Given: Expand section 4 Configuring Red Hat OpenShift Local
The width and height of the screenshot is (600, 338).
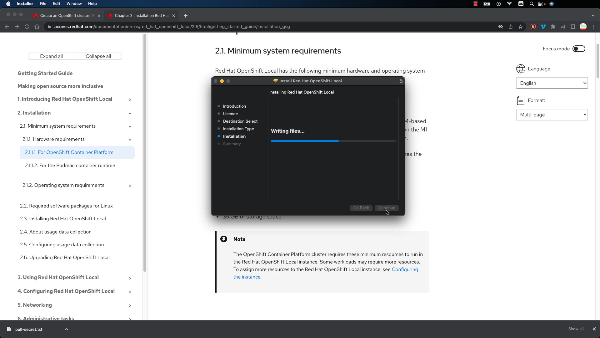Looking at the screenshot, I should click(x=130, y=291).
